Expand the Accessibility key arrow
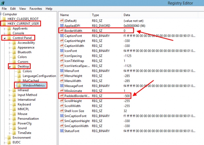Screen dimensions: 204x145 click(x=10, y=43)
